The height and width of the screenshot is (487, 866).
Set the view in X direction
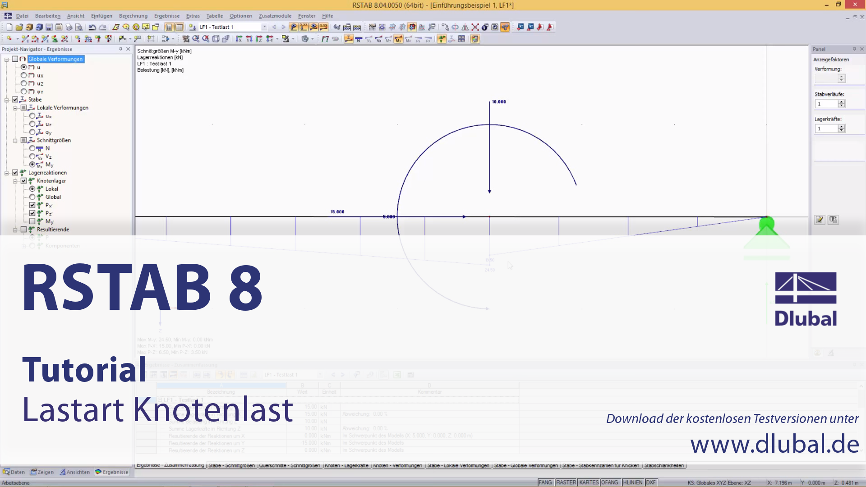pyautogui.click(x=239, y=39)
